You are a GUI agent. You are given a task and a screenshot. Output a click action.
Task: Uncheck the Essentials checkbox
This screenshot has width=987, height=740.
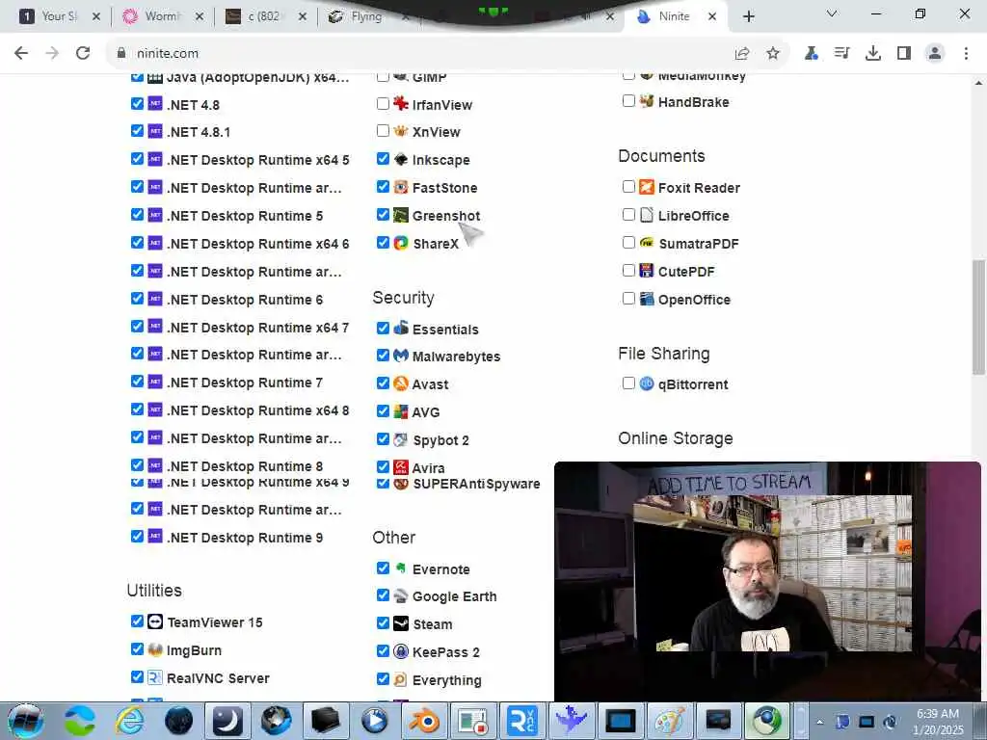[x=383, y=328]
